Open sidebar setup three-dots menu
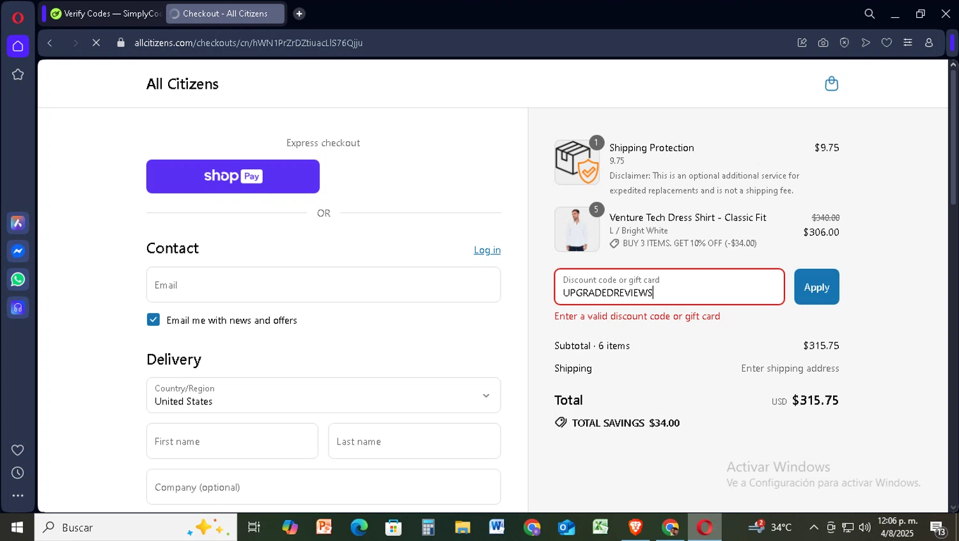959x541 pixels. coord(18,496)
